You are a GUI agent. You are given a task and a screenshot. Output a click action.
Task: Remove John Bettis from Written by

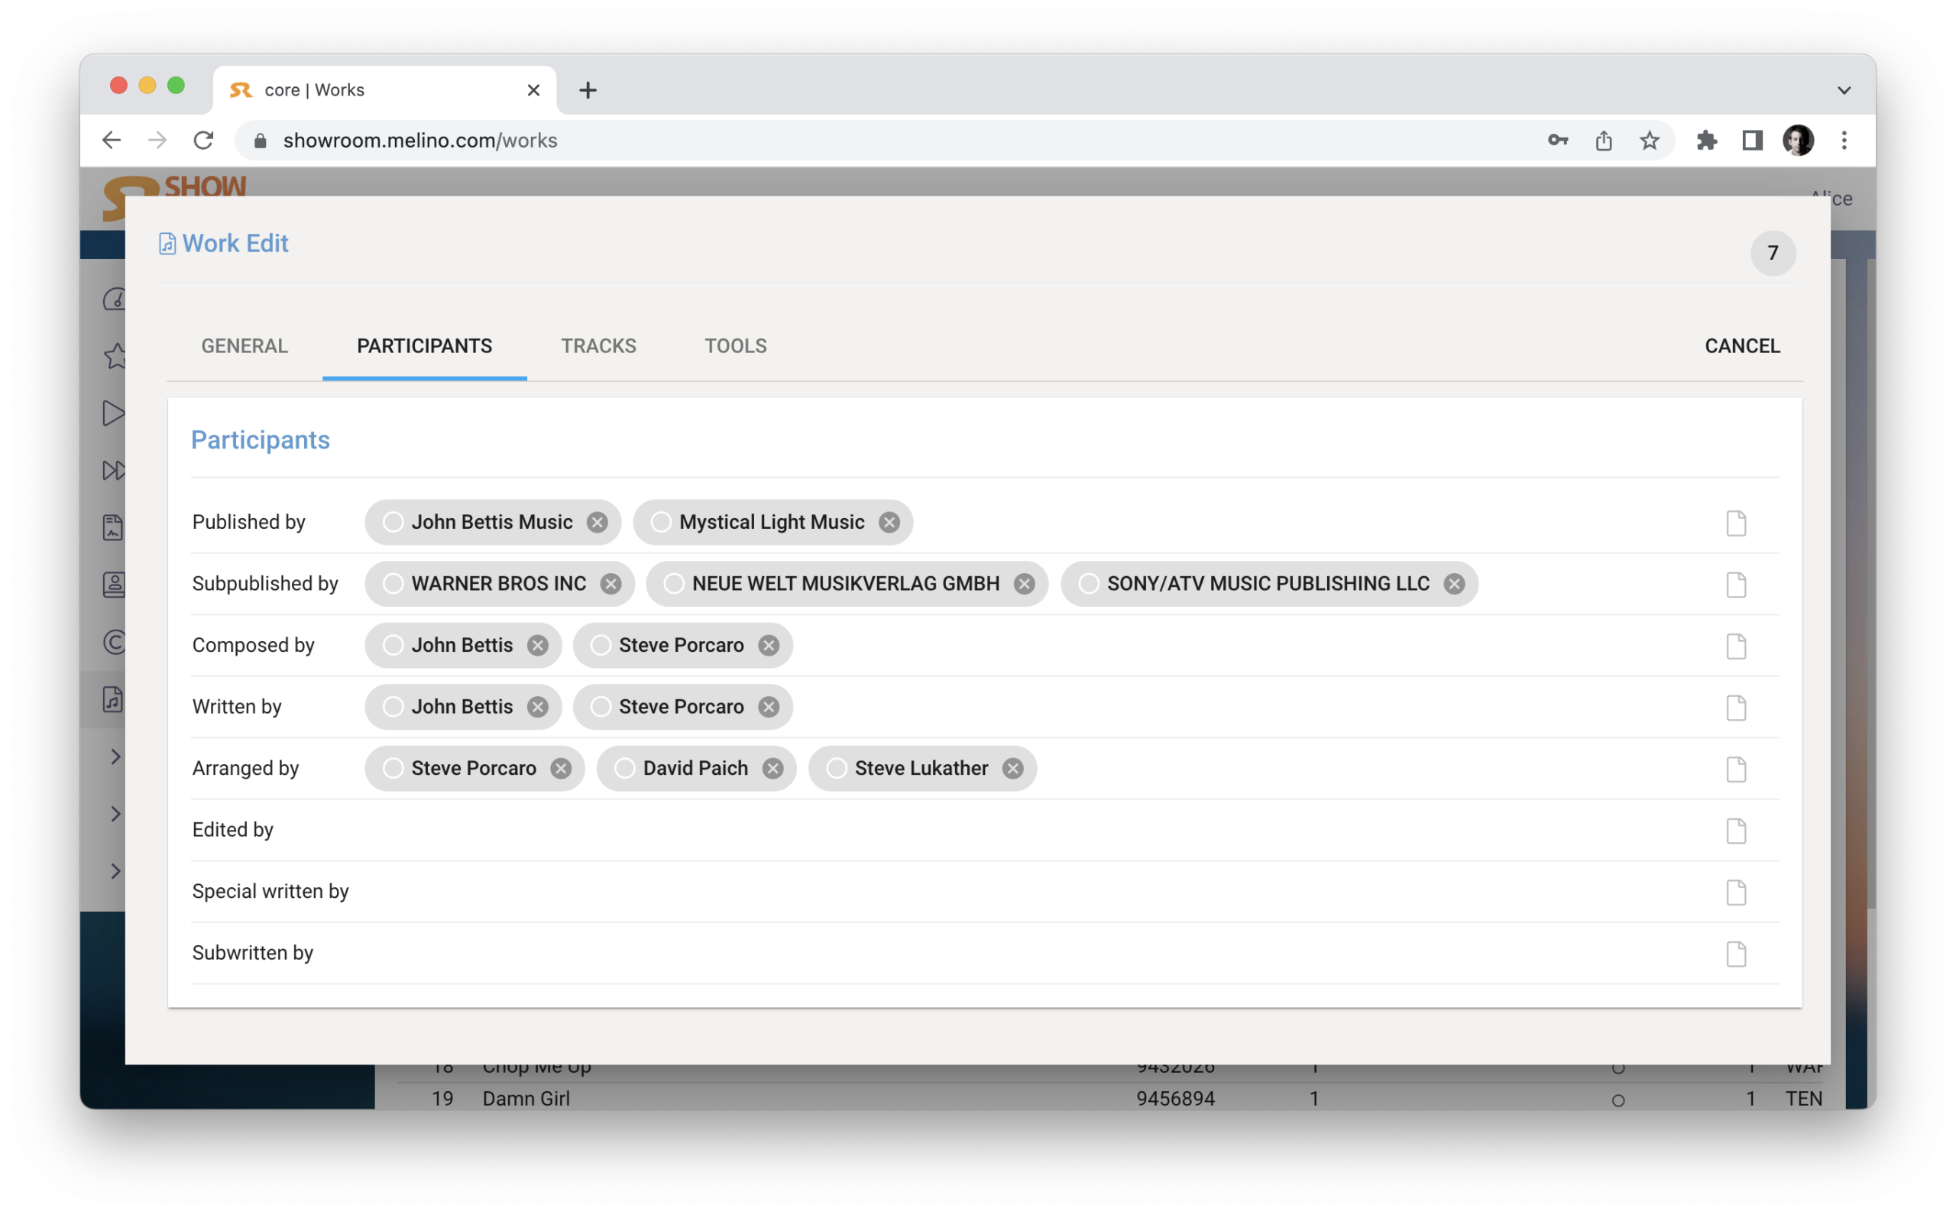[537, 707]
